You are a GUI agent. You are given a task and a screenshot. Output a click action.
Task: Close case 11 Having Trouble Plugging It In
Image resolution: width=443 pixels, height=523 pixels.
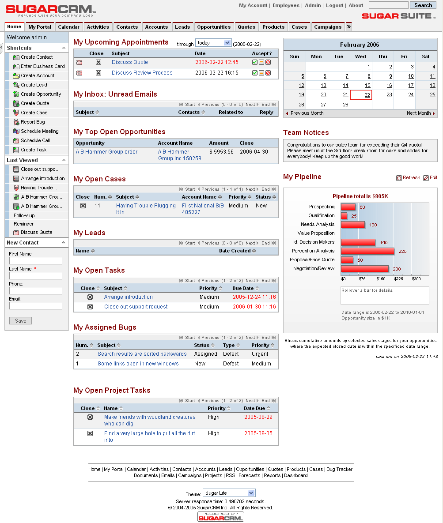click(x=83, y=206)
